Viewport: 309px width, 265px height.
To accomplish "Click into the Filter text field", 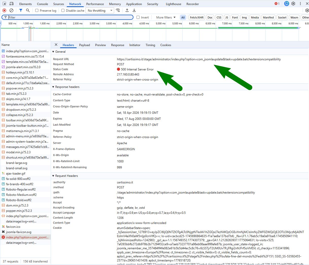I will coord(70,17).
